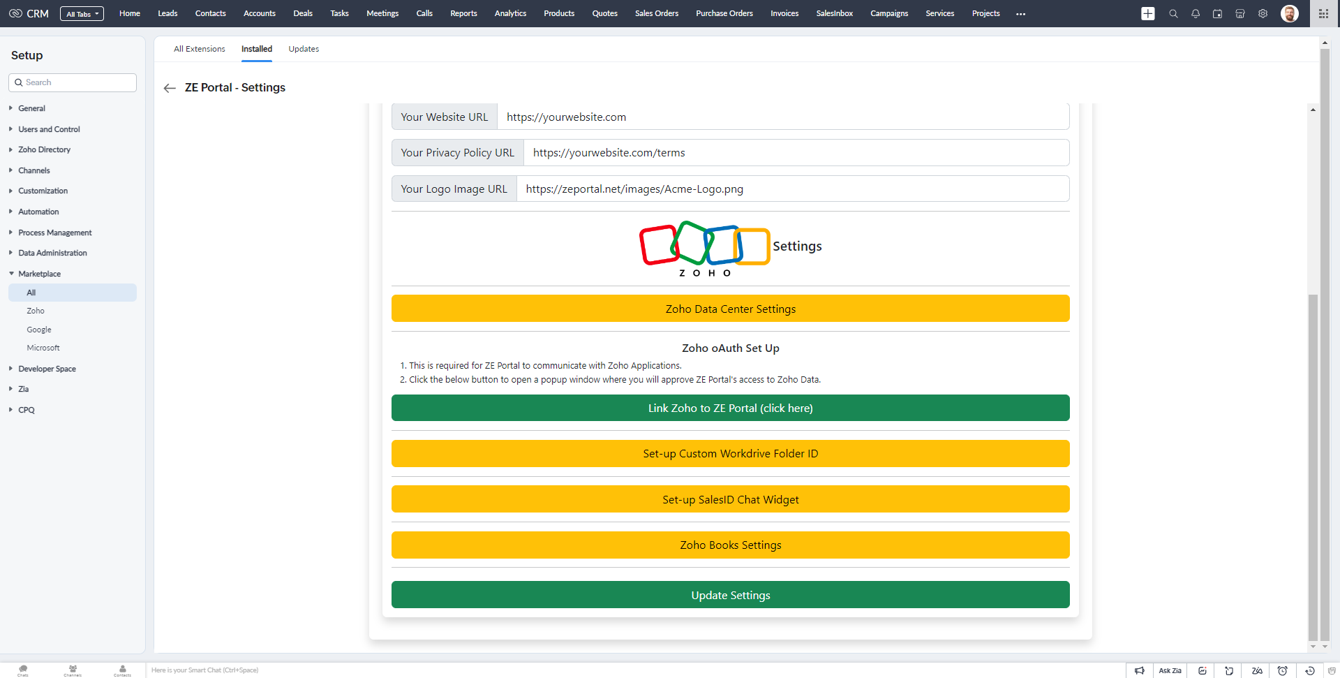Open the All Tabs dropdown

(82, 14)
